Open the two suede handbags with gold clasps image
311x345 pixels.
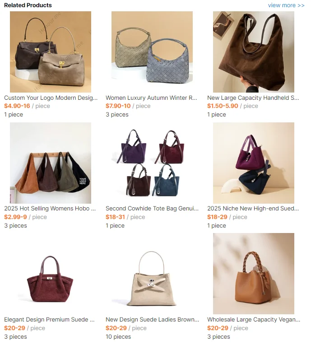51,52
